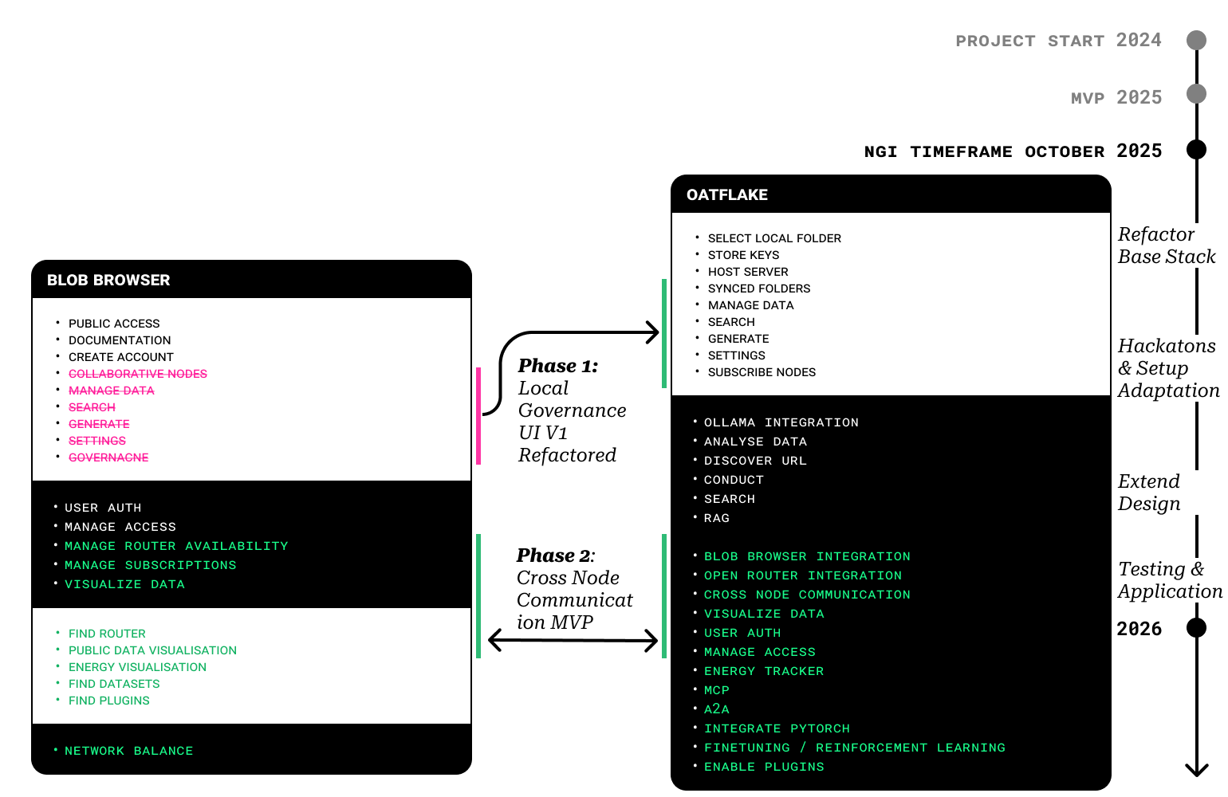Click struck-through COLLABORATIVE NODES item
Viewport: 1228px width, 797px height.
[x=138, y=374]
